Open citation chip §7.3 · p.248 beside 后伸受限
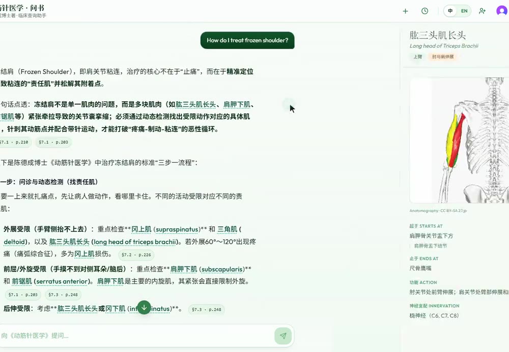 tap(207, 309)
